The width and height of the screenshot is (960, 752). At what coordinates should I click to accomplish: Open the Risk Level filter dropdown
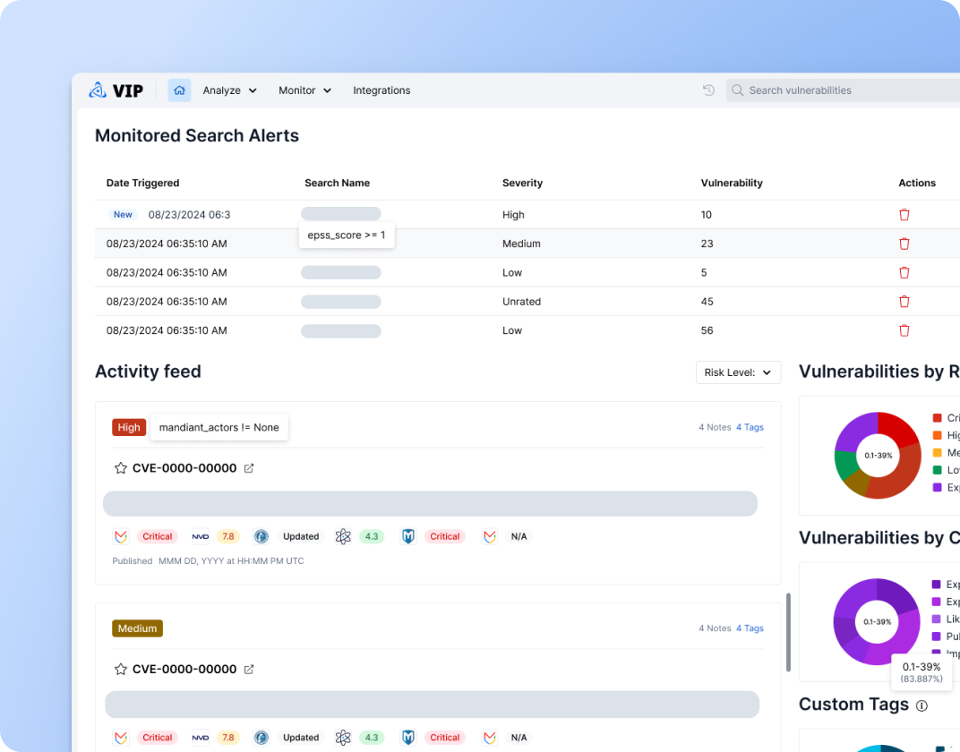[x=738, y=372]
